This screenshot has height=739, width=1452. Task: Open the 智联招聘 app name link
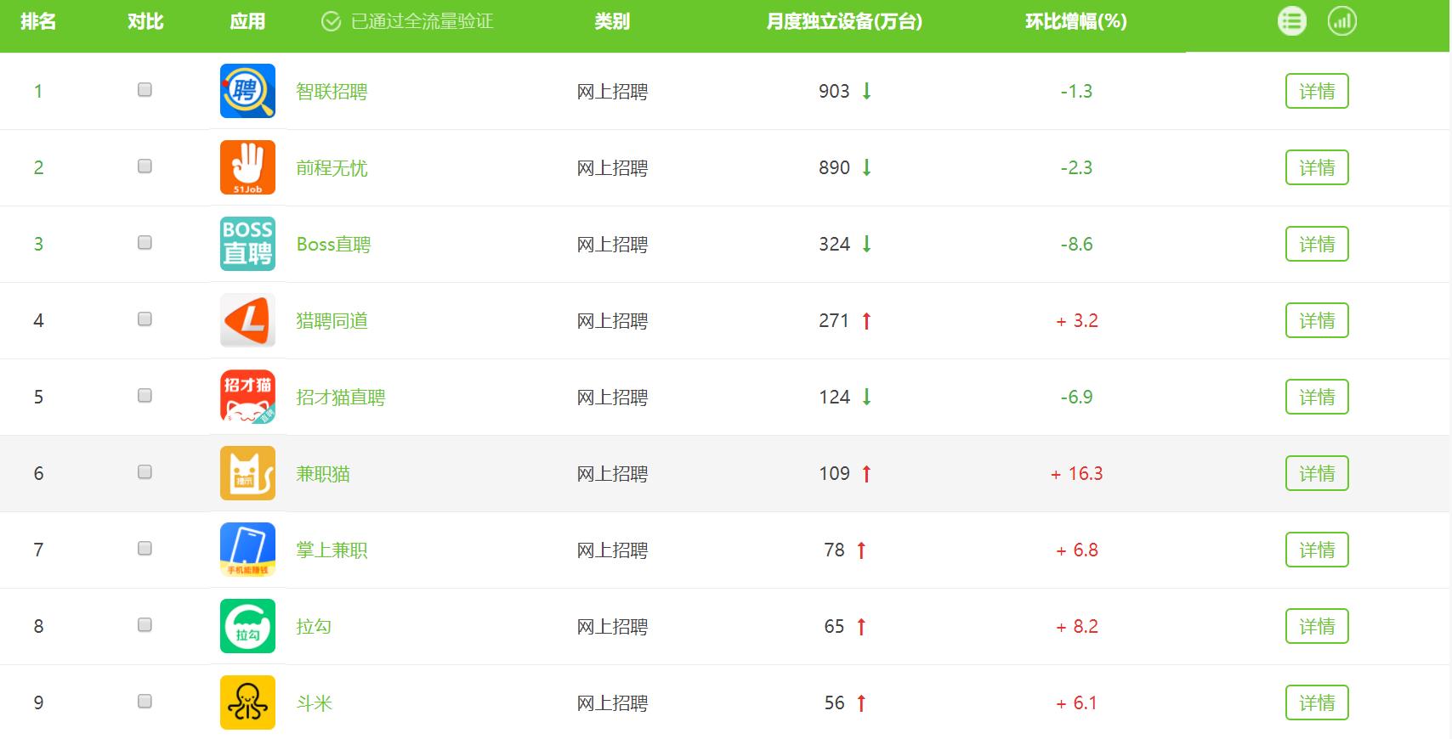[x=332, y=92]
